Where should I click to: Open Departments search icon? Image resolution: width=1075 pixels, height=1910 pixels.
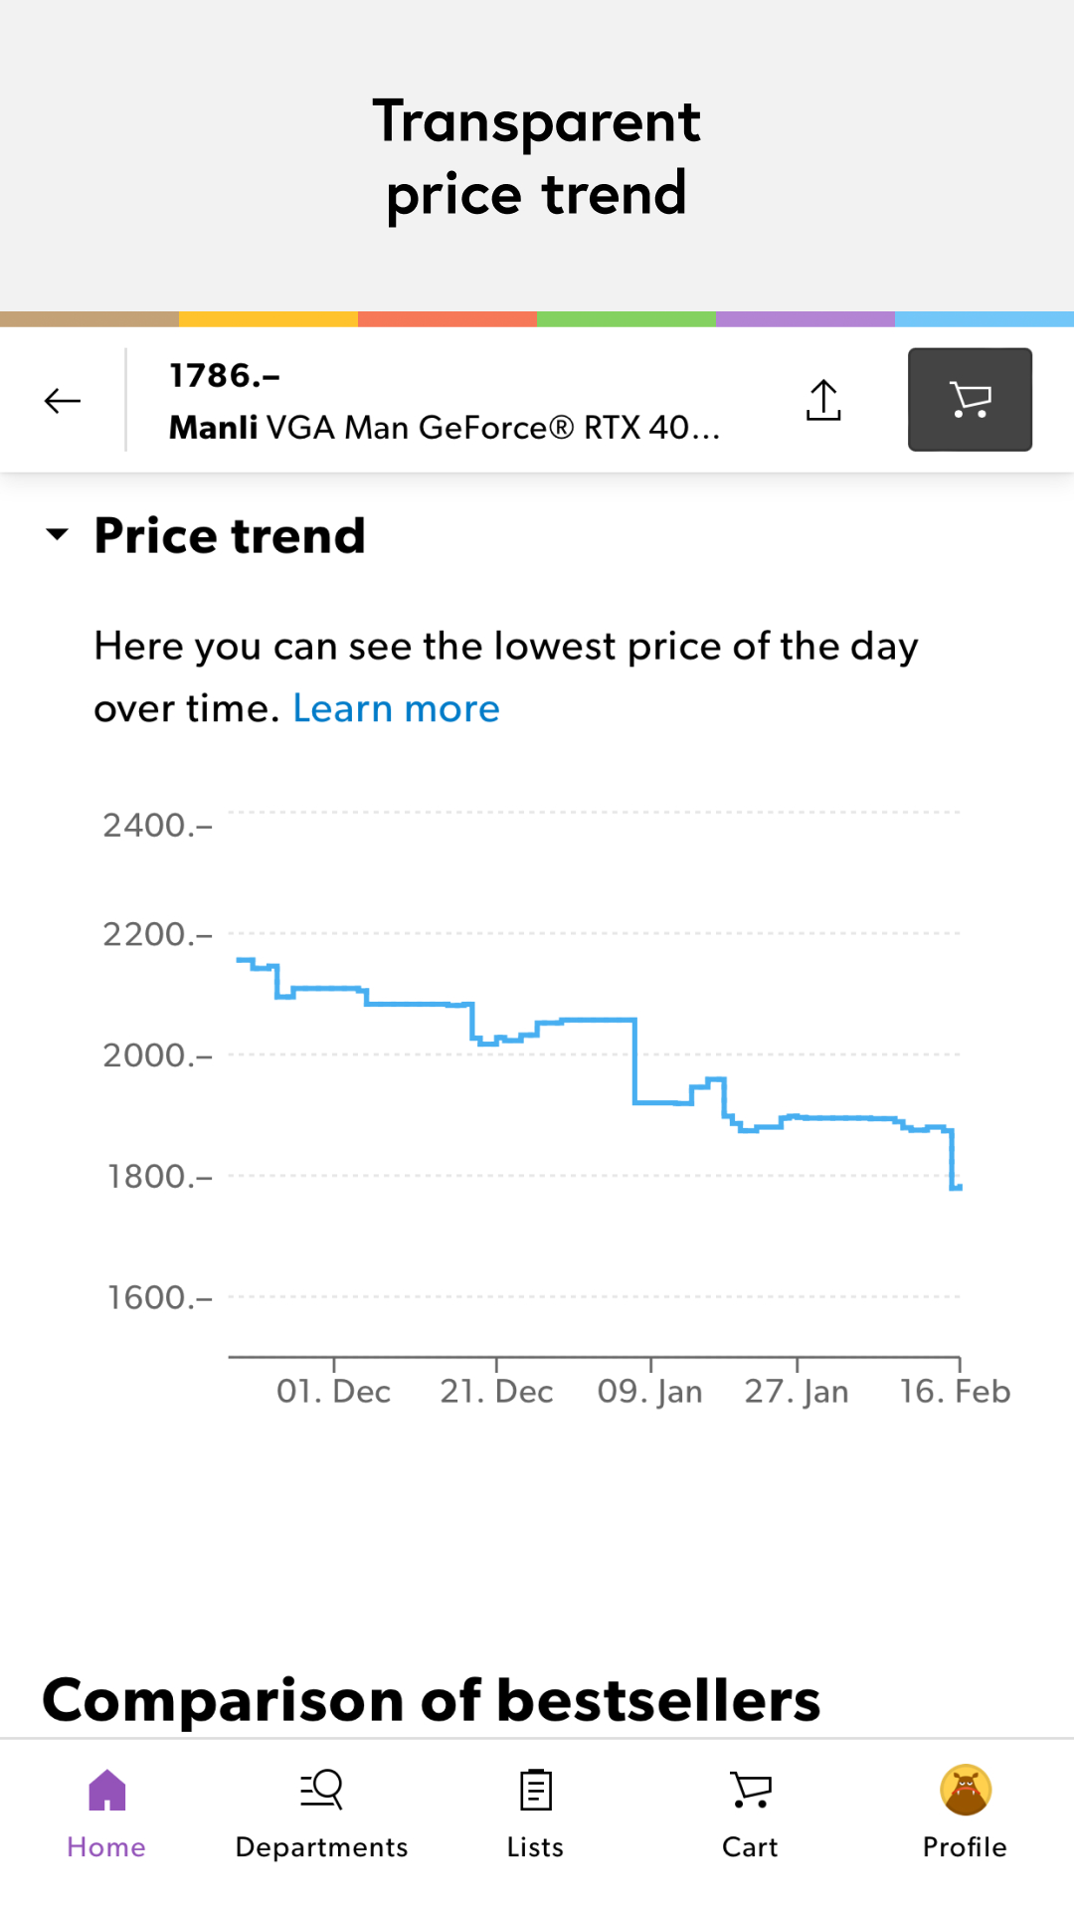click(x=321, y=1791)
